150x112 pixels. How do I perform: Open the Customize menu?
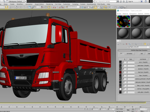click(x=67, y=4)
